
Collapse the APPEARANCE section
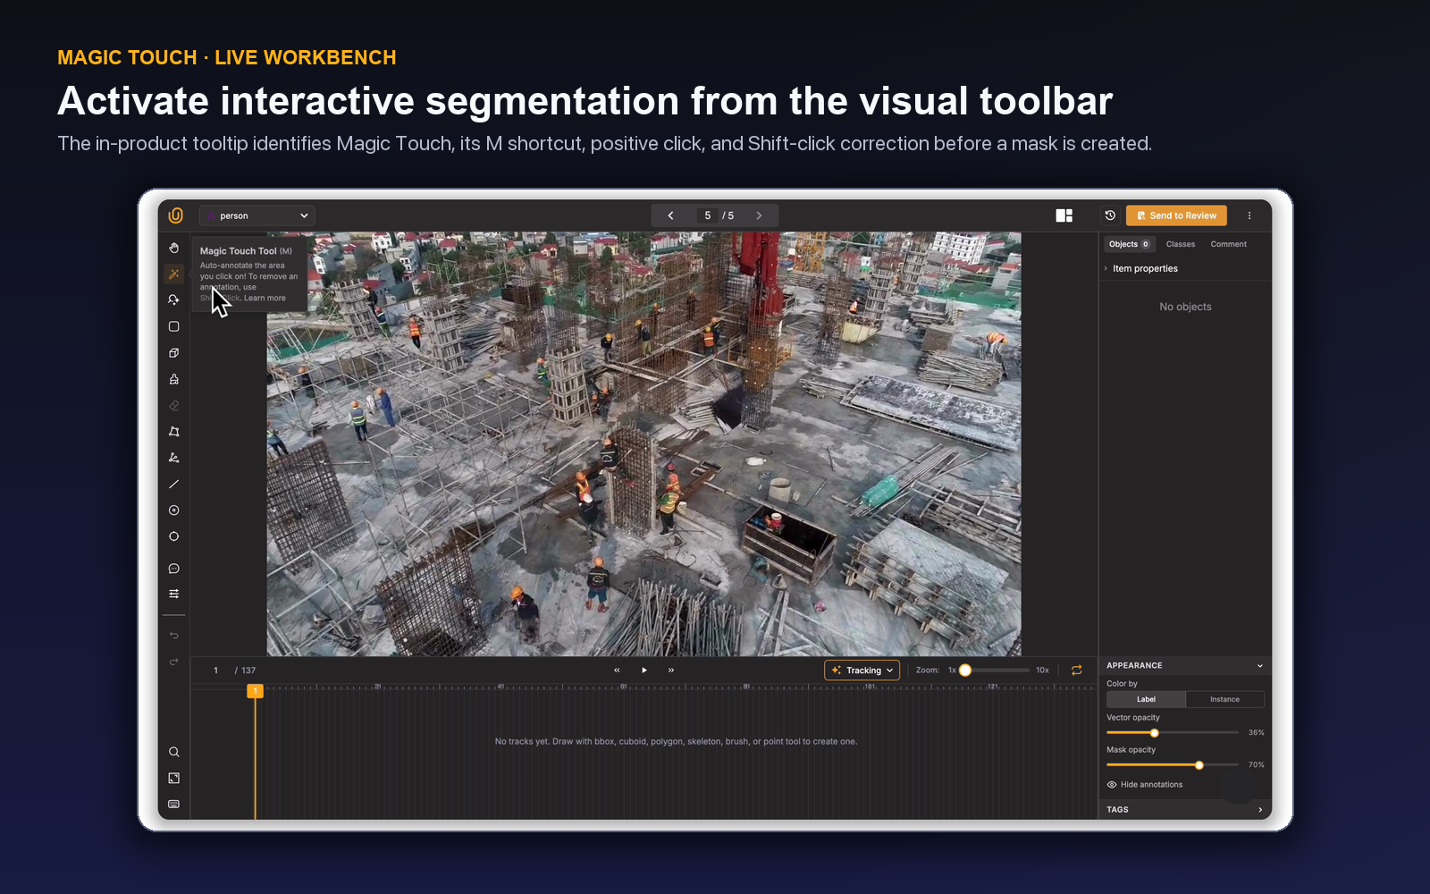pyautogui.click(x=1259, y=666)
